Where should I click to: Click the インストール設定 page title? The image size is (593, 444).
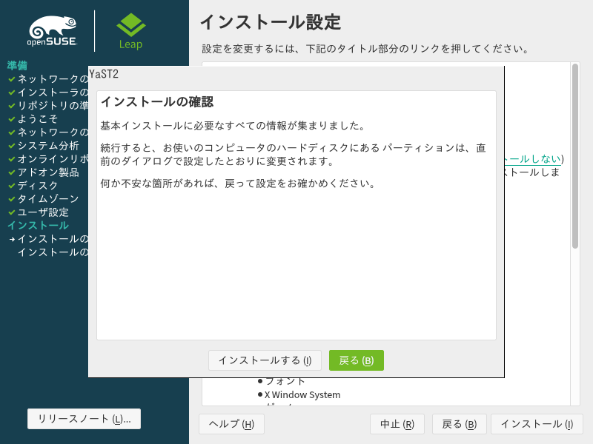[271, 22]
